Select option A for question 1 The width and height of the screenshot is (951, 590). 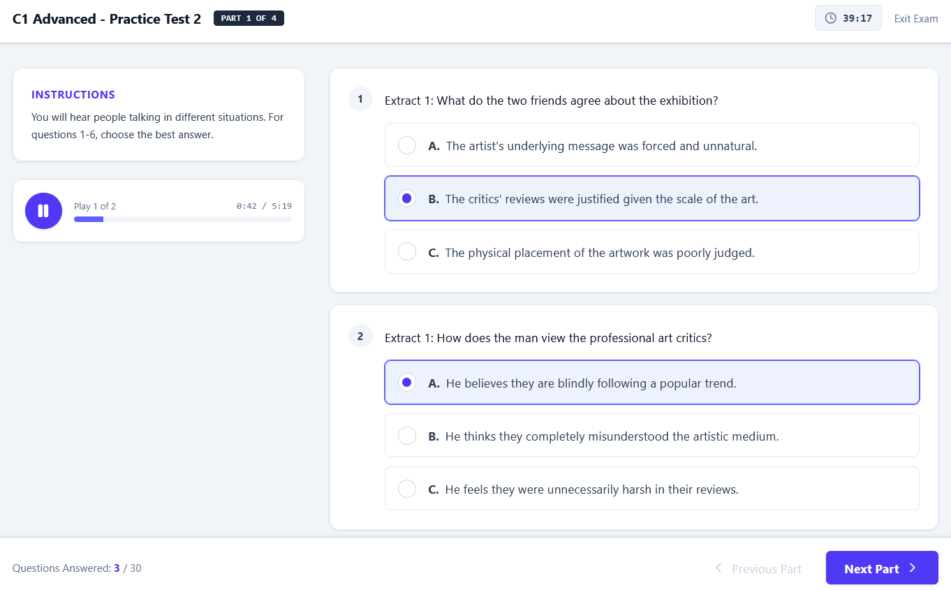pos(651,145)
